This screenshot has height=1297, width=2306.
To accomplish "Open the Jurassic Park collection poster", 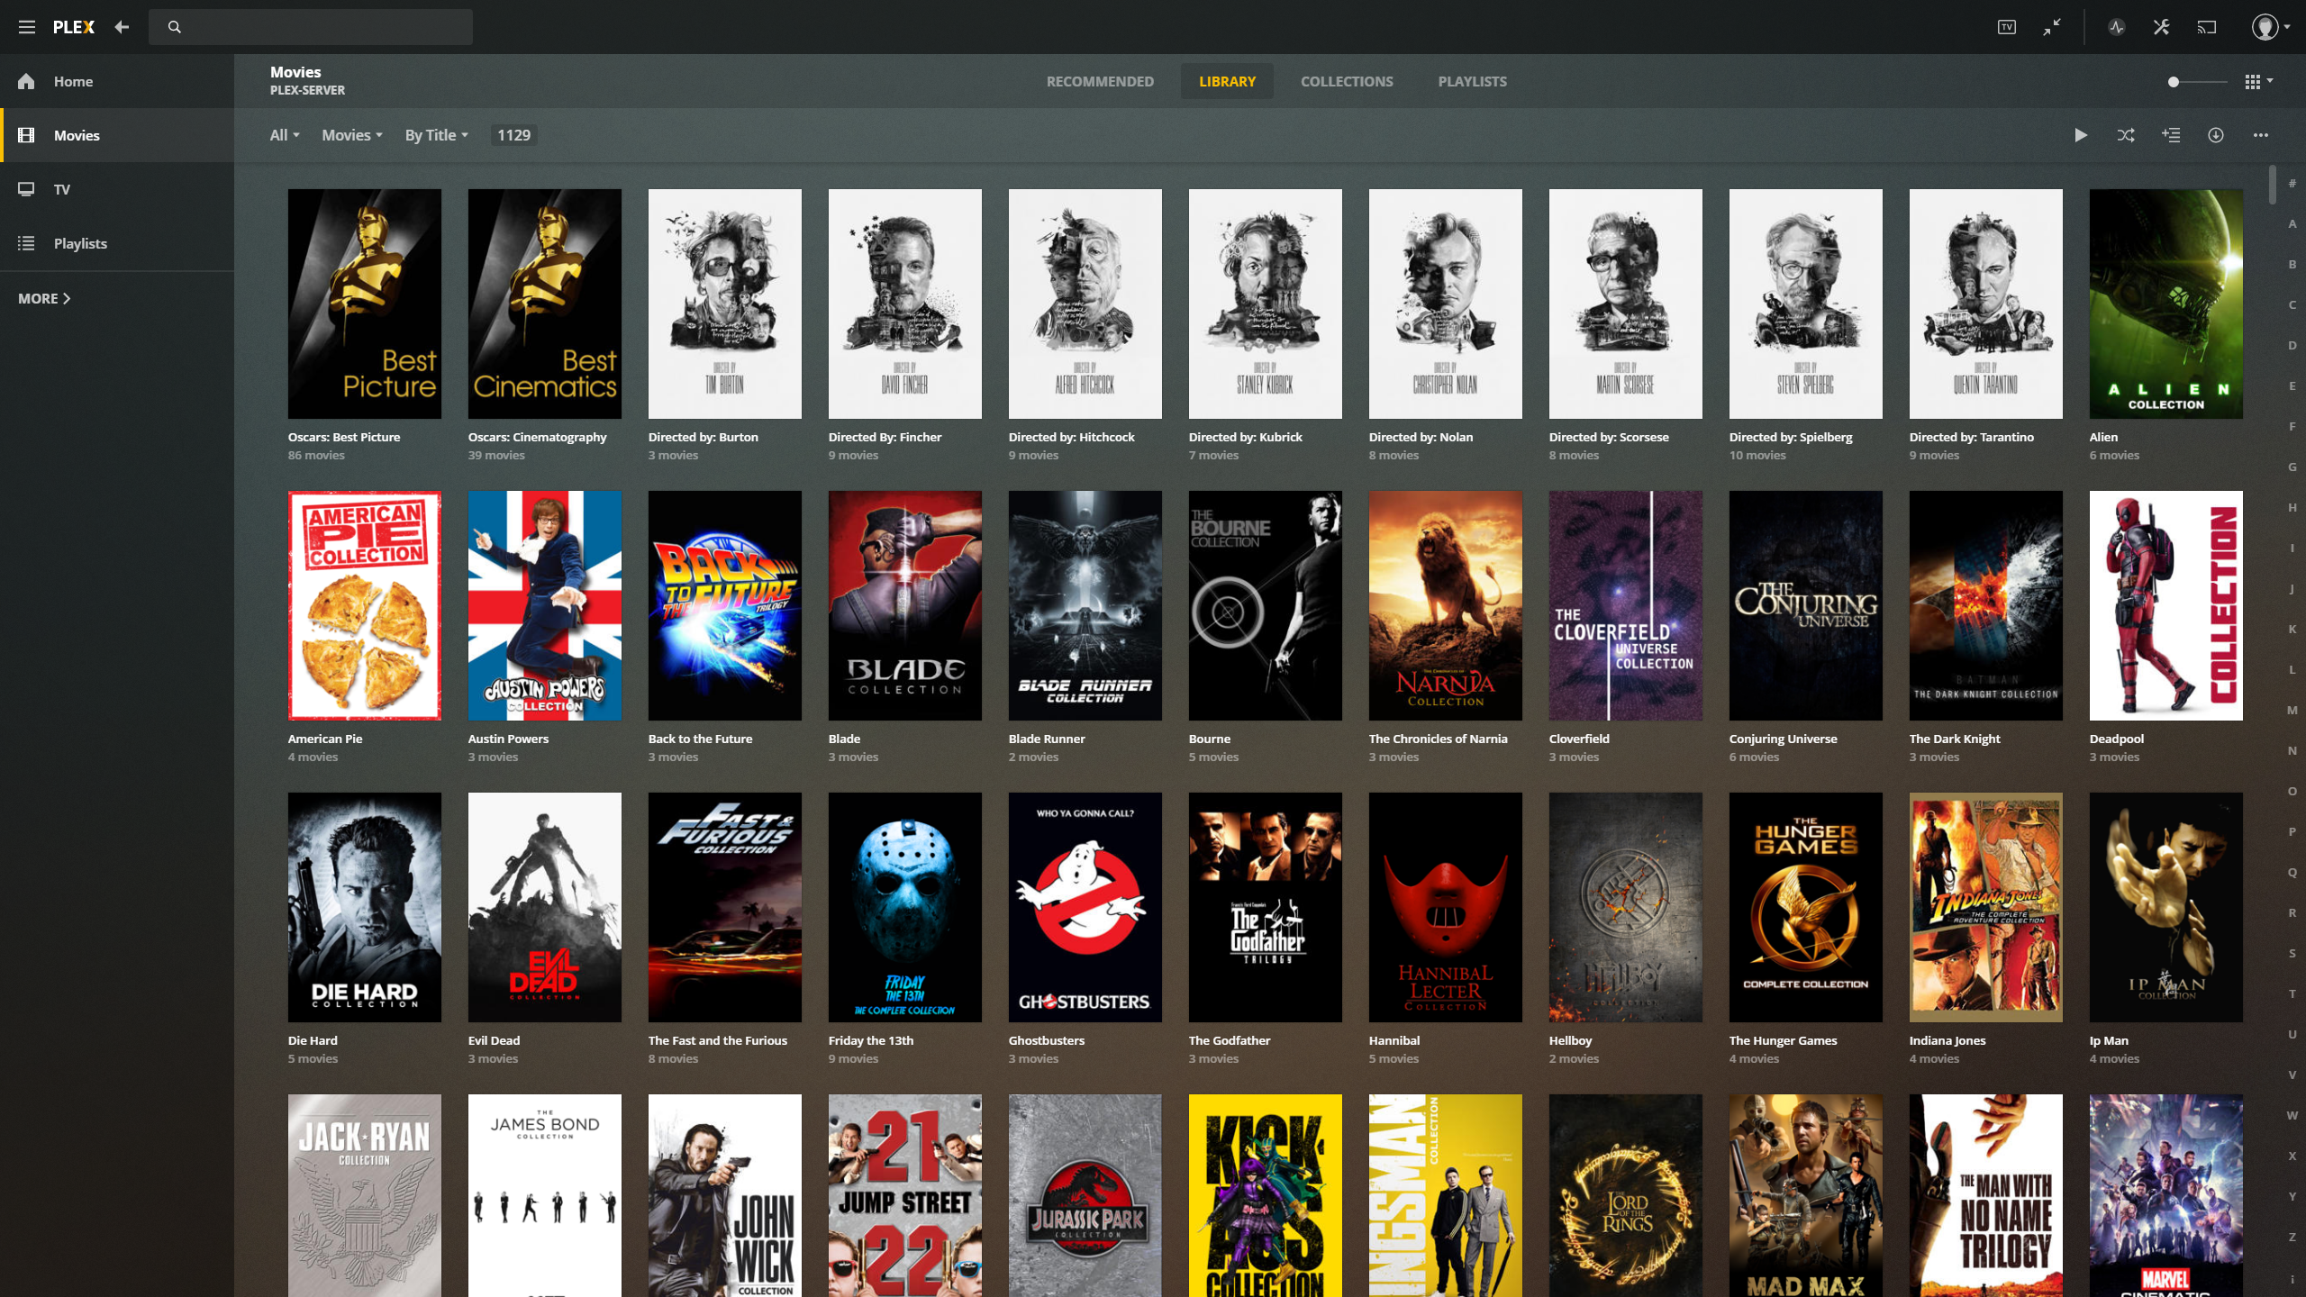I will (1085, 1196).
